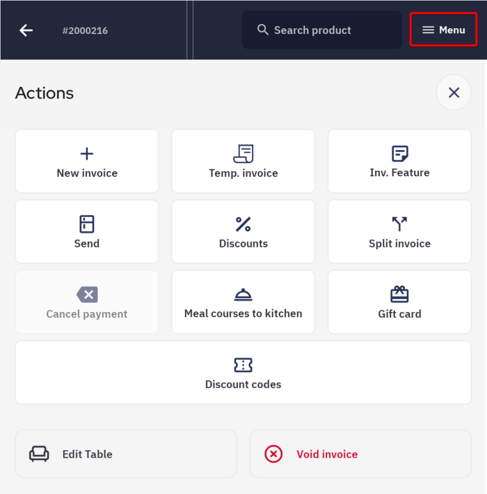Open Discounts percent icon

(243, 224)
